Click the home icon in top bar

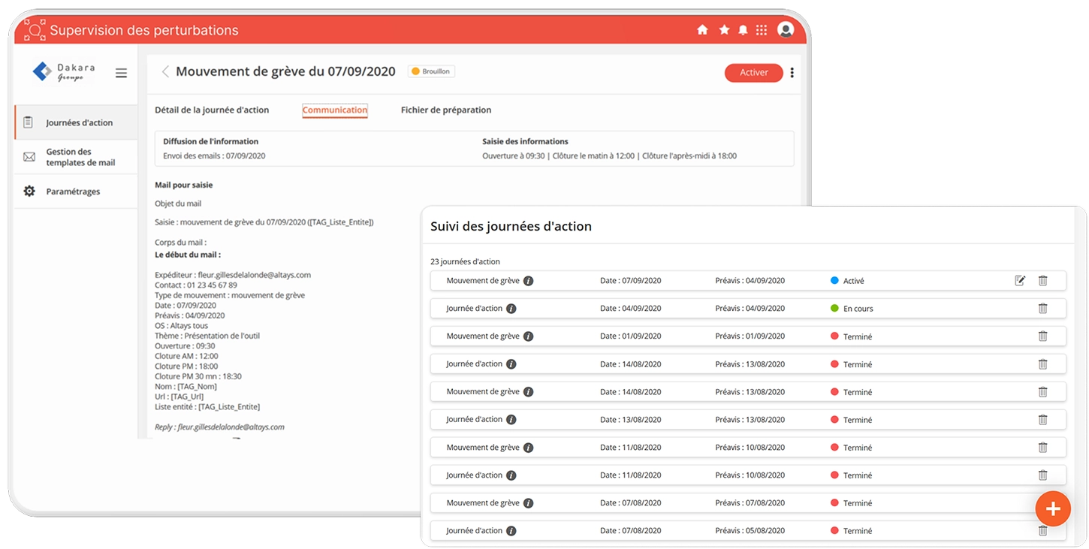coord(702,30)
